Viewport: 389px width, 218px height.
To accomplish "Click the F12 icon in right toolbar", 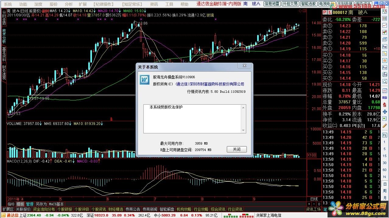I will [x=385, y=68].
